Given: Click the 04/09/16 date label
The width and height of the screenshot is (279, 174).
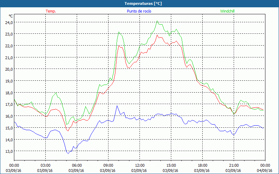Looking at the screenshot, I should pos(265,171).
